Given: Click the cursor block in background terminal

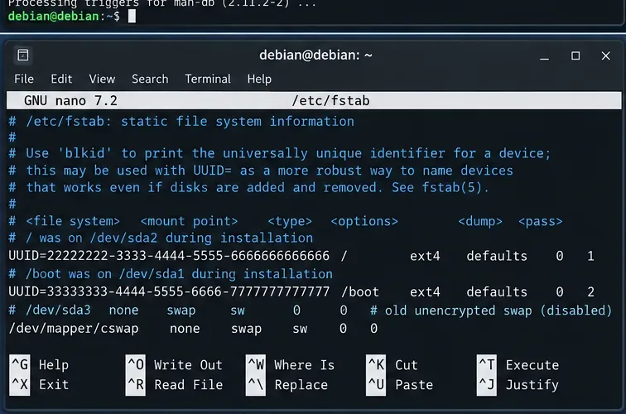Looking at the screenshot, I should [132, 17].
